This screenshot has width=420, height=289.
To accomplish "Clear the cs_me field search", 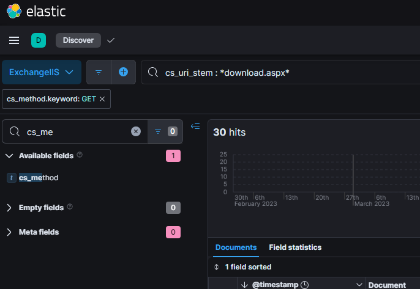I will tap(136, 131).
